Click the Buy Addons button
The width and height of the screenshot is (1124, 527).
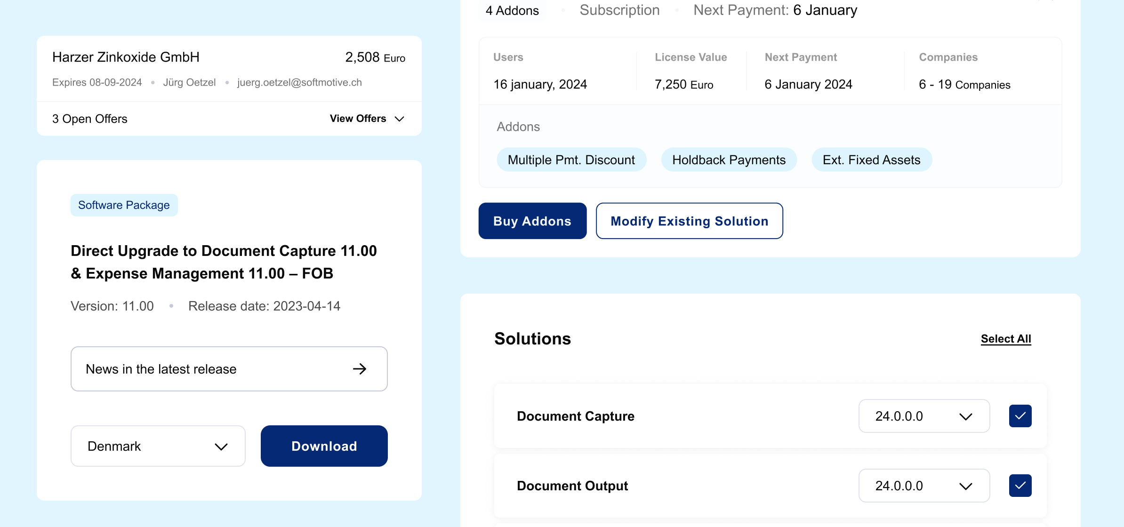click(532, 221)
